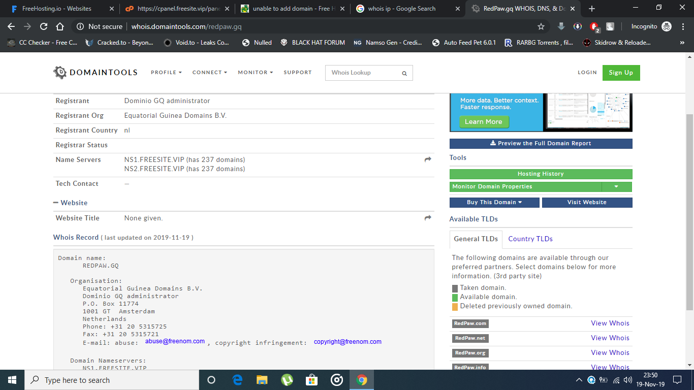Open BLACK HAT FORUM bookmark

click(x=312, y=43)
